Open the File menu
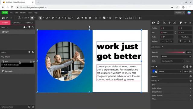Image resolution: width=193 pixels, height=109 pixels. pyautogui.click(x=11, y=13)
